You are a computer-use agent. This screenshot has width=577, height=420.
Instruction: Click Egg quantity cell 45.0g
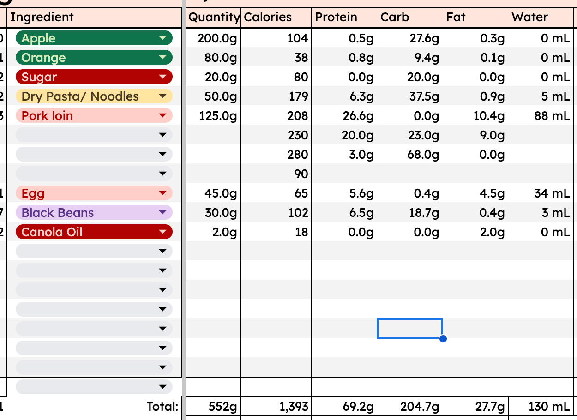[213, 193]
